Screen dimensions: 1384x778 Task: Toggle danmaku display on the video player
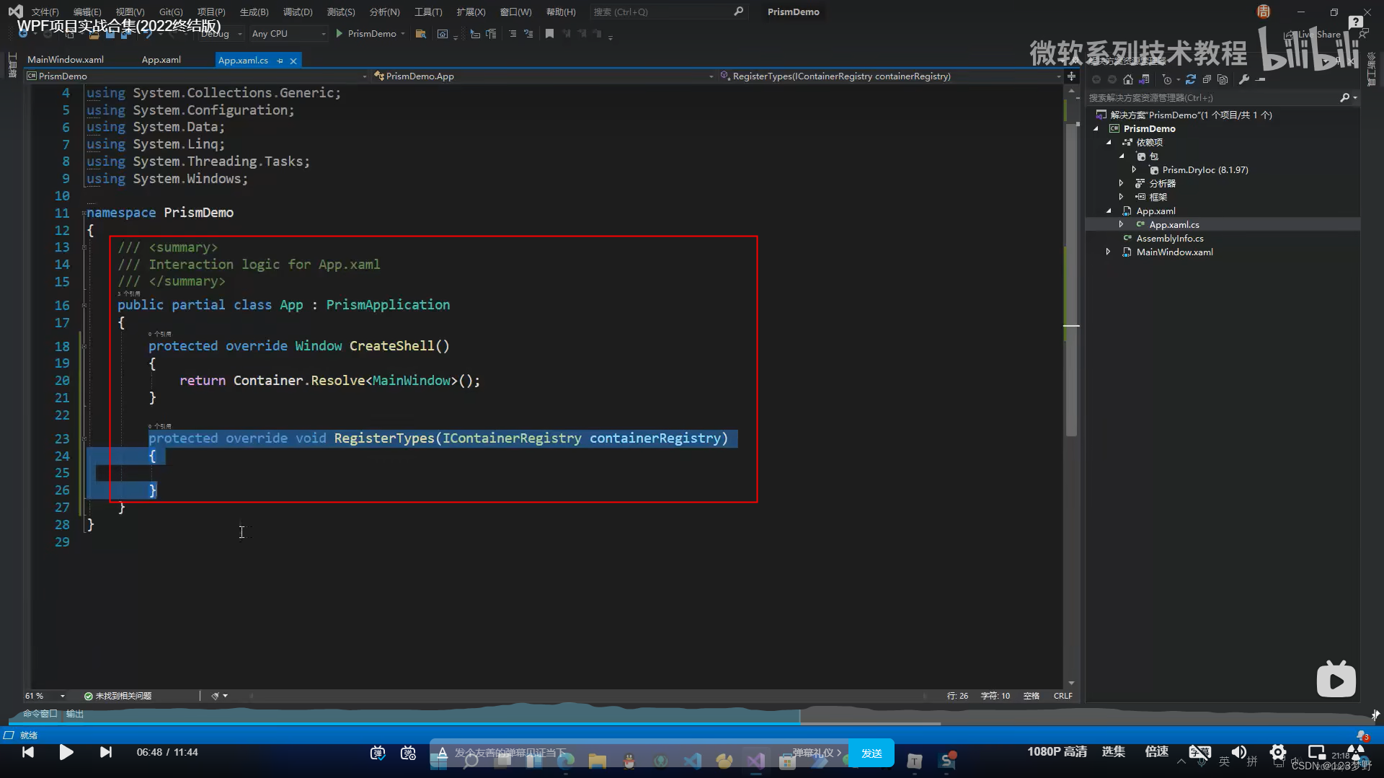[x=377, y=753]
